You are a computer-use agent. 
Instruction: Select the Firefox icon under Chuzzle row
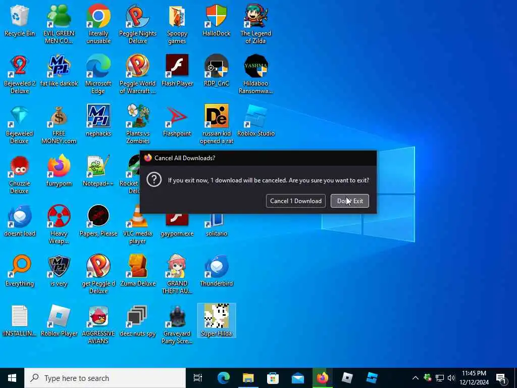coord(59,171)
